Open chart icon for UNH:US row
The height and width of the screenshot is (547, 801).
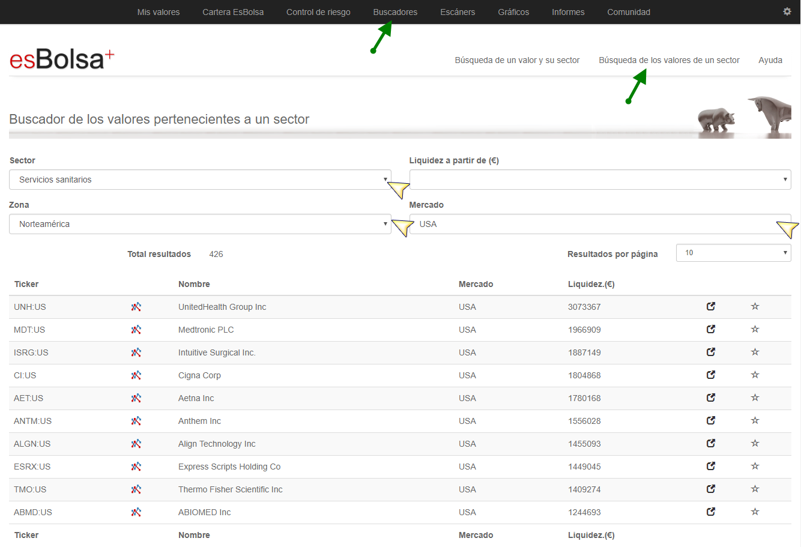pos(136,307)
